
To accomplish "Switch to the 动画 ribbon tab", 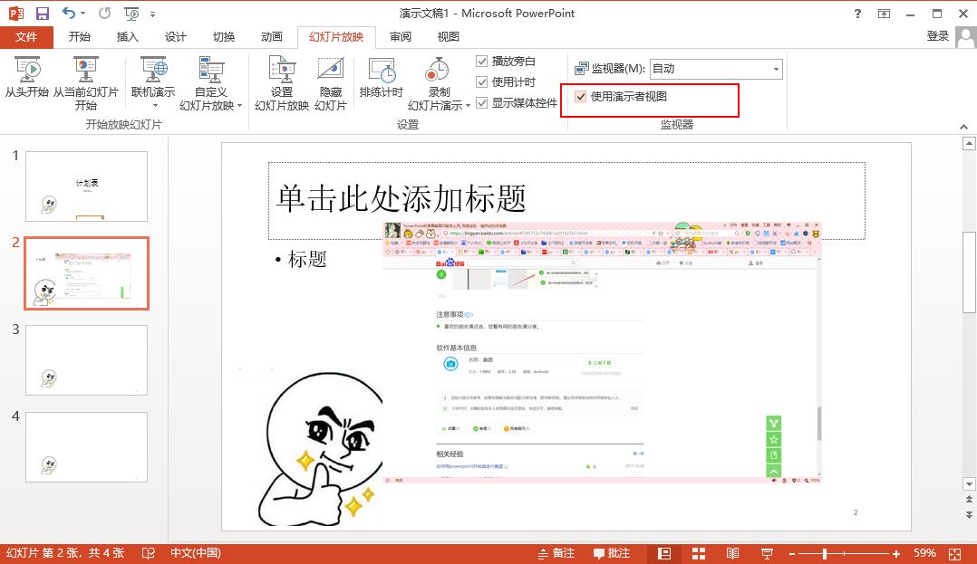I will tap(271, 37).
